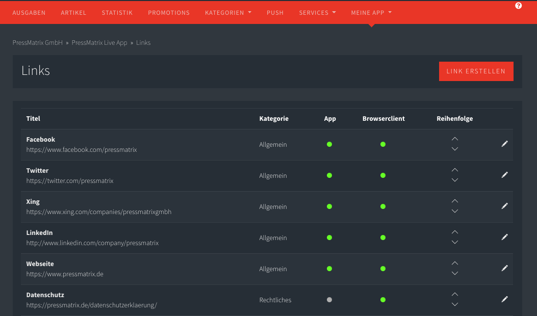Edit the Xing link with pencil icon
This screenshot has width=537, height=316.
[504, 206]
